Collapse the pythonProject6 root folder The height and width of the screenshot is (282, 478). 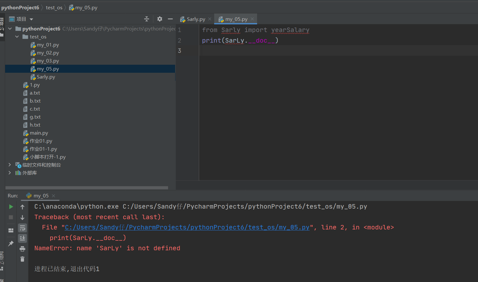point(10,29)
